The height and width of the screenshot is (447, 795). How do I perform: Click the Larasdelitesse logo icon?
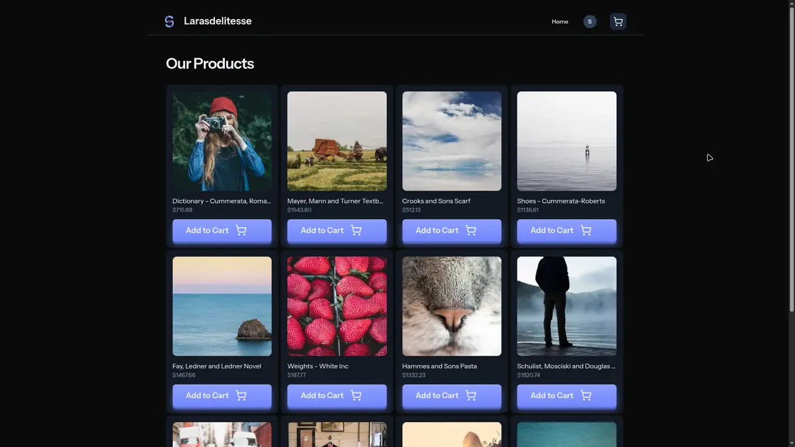coord(169,22)
